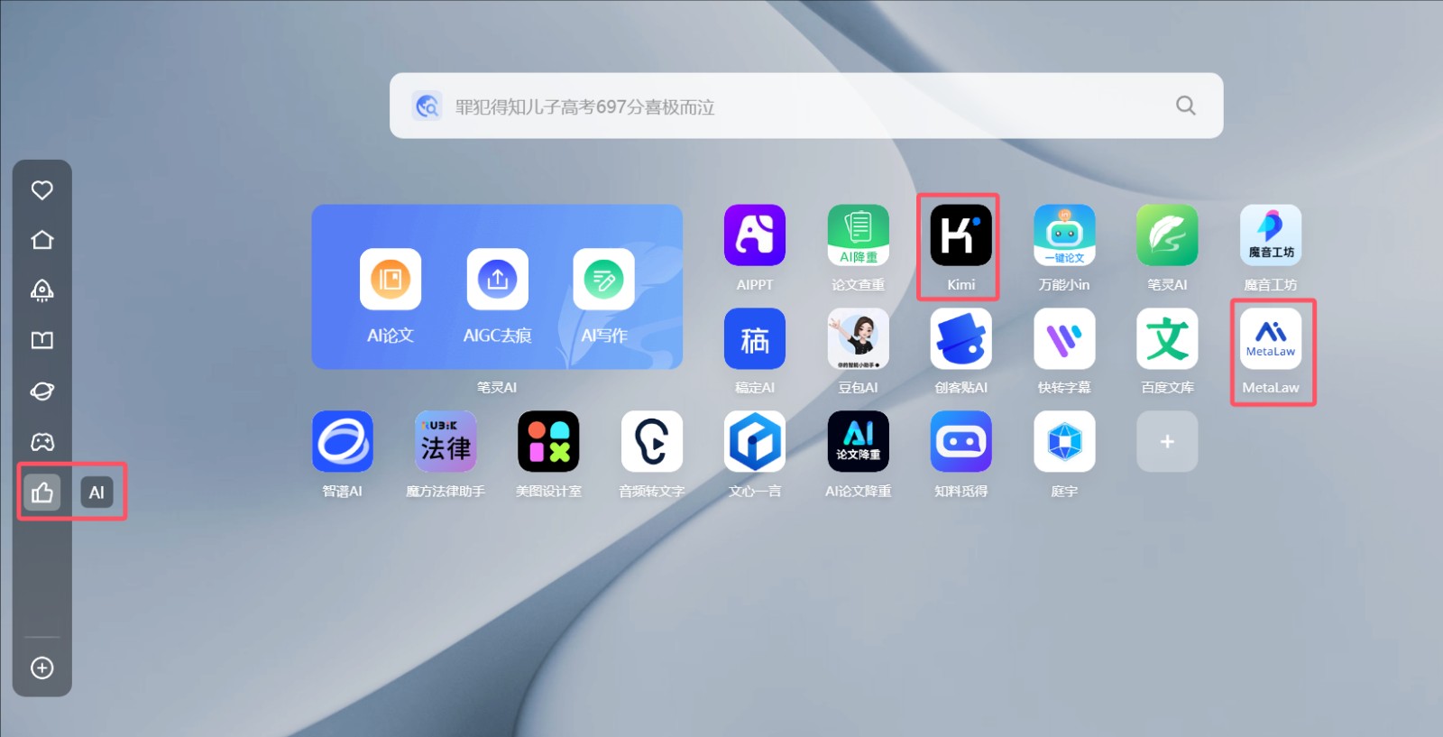
Task: Open the AIPPT app icon
Action: pos(755,235)
